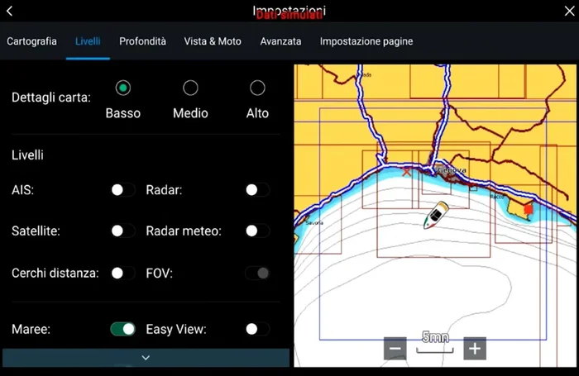Viewport: 579px width, 376px height.
Task: Zoom out the chart with minus button
Action: (x=395, y=348)
